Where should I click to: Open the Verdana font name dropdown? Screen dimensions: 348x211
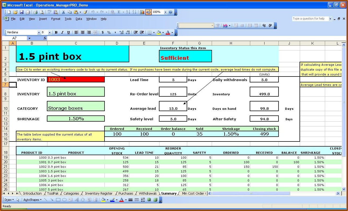[x=39, y=32]
